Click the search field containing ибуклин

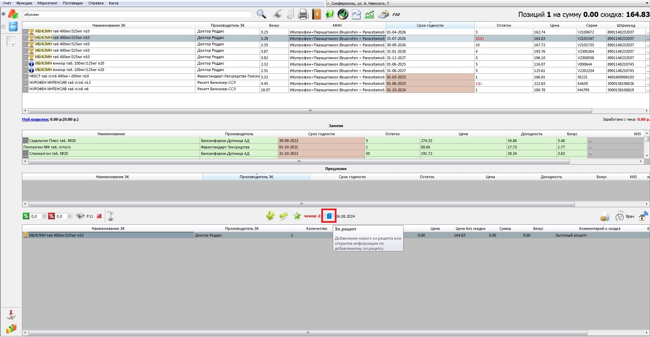[137, 15]
